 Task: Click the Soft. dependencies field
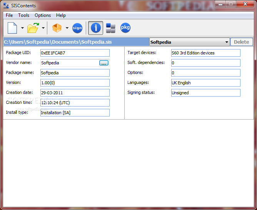[206, 63]
